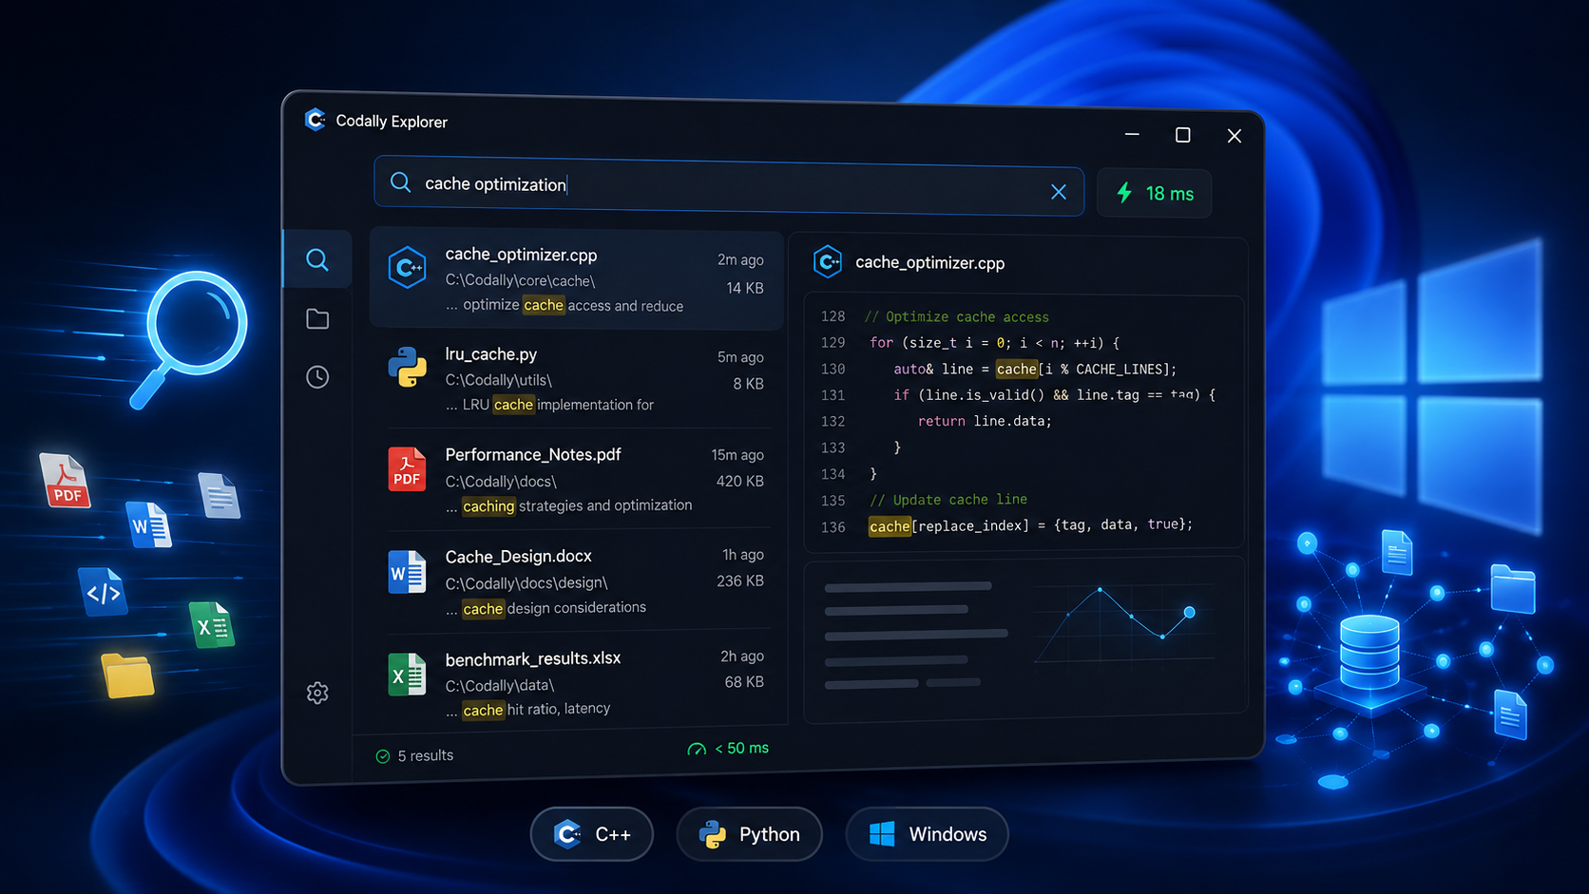Select the Performance_Notes.pdf result
This screenshot has height=894, width=1589.
click(x=577, y=480)
